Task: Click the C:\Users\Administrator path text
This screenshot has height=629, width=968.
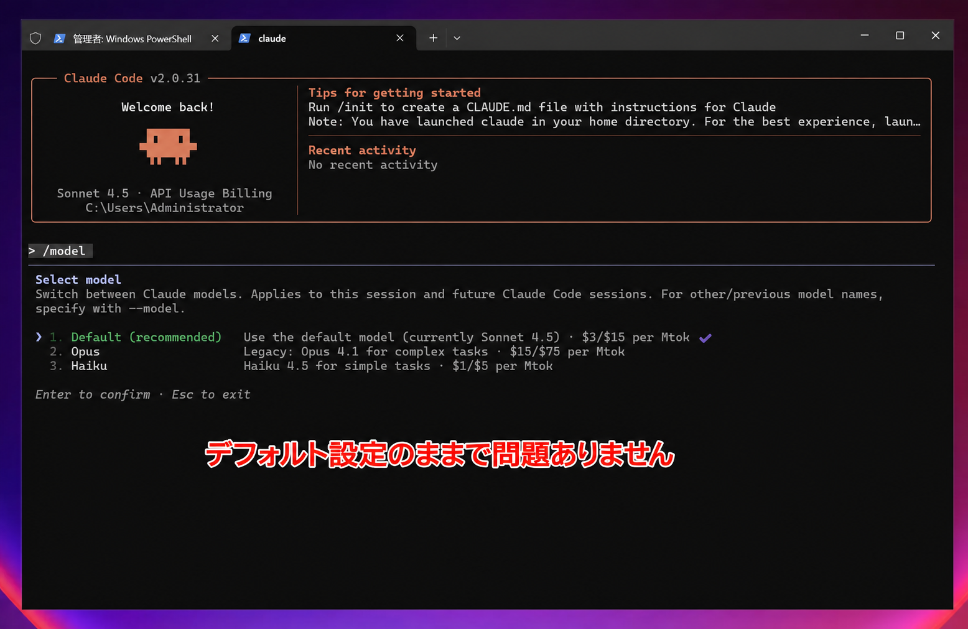Action: tap(165, 208)
